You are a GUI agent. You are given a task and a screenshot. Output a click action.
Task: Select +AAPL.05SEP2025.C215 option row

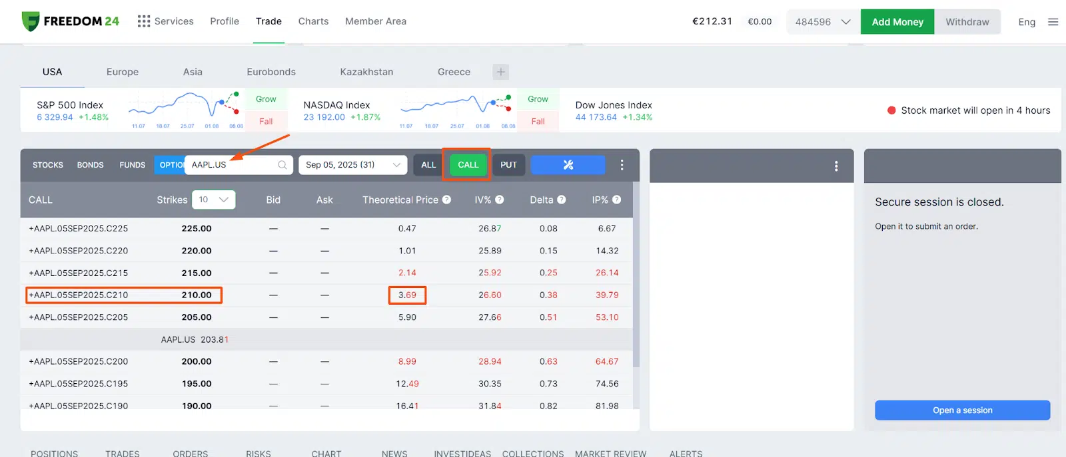click(326, 273)
